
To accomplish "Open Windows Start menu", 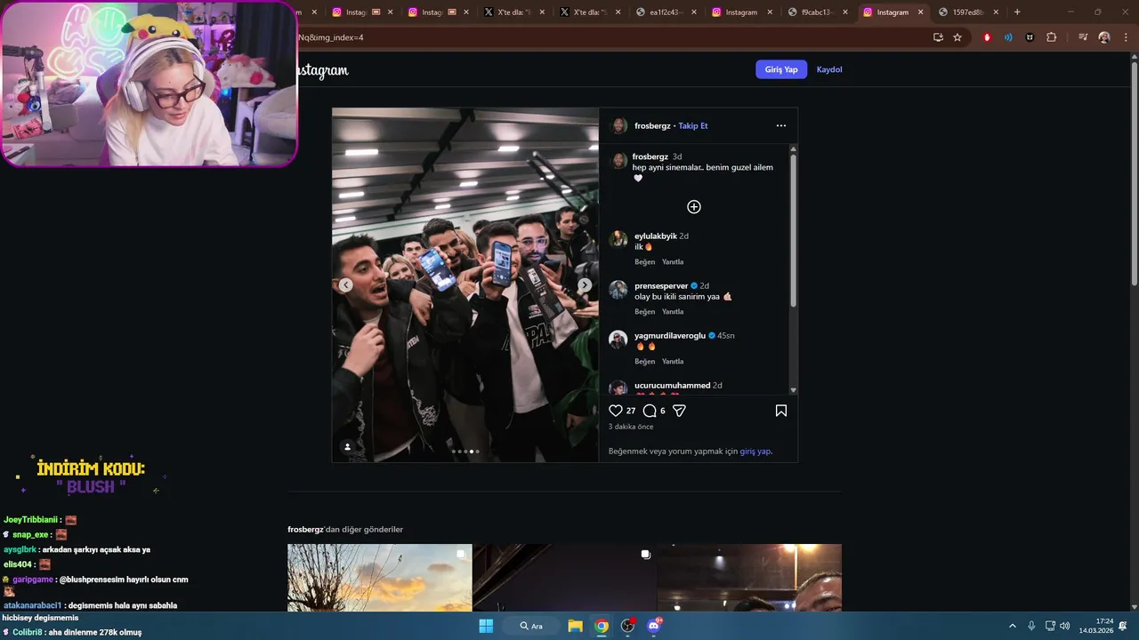I will point(486,626).
